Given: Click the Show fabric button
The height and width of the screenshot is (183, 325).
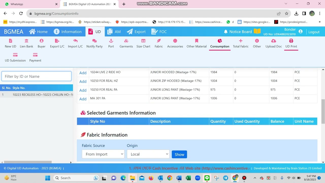Looking at the screenshot, I should tap(179, 154).
